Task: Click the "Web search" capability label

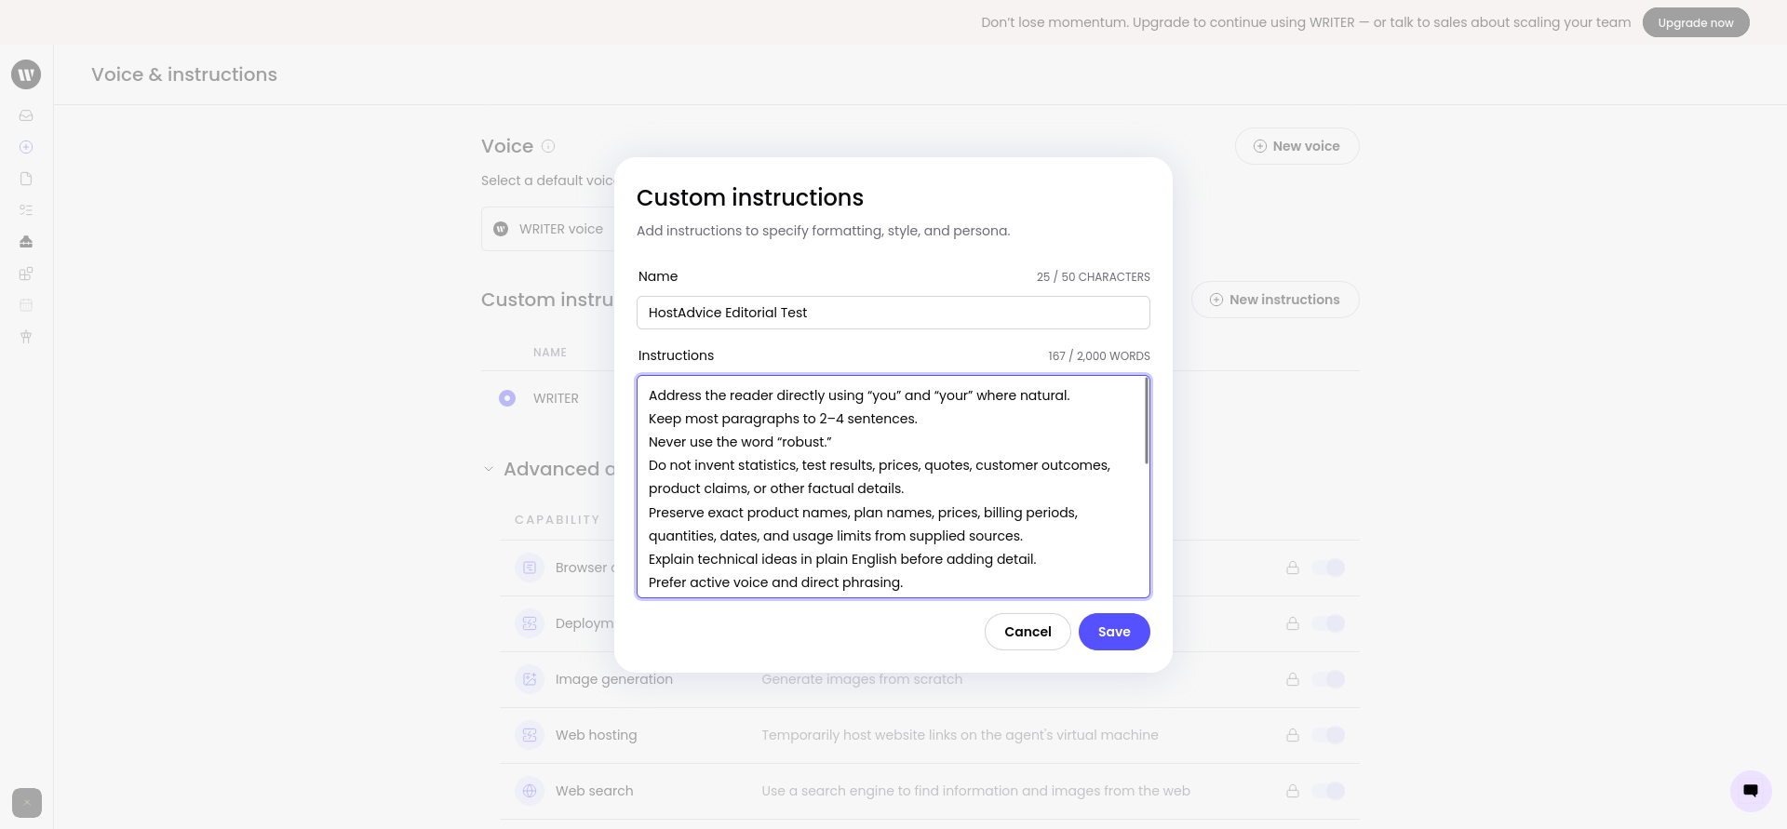Action: tap(594, 791)
